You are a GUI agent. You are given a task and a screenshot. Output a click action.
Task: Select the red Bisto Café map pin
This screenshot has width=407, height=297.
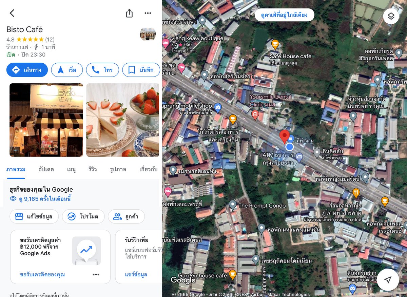(284, 137)
